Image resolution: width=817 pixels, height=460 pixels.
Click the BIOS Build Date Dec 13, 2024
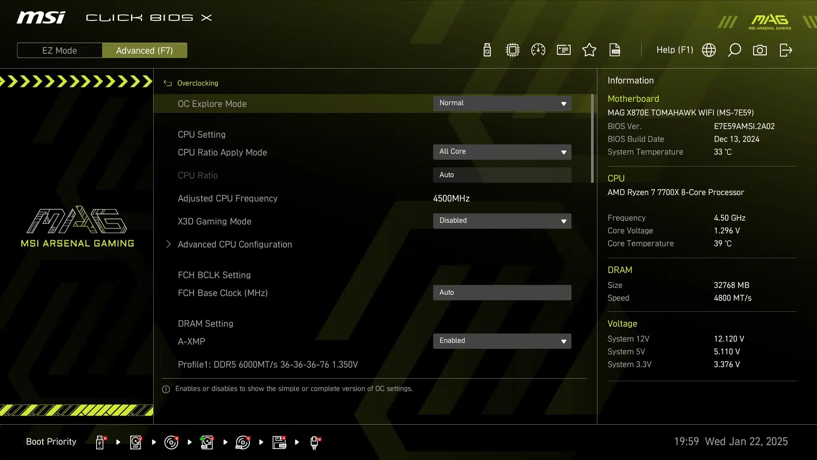pyautogui.click(x=737, y=139)
